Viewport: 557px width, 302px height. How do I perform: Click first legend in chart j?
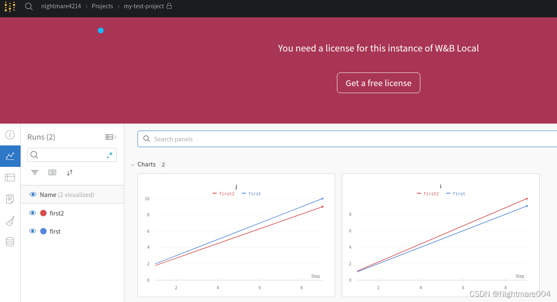(251, 194)
